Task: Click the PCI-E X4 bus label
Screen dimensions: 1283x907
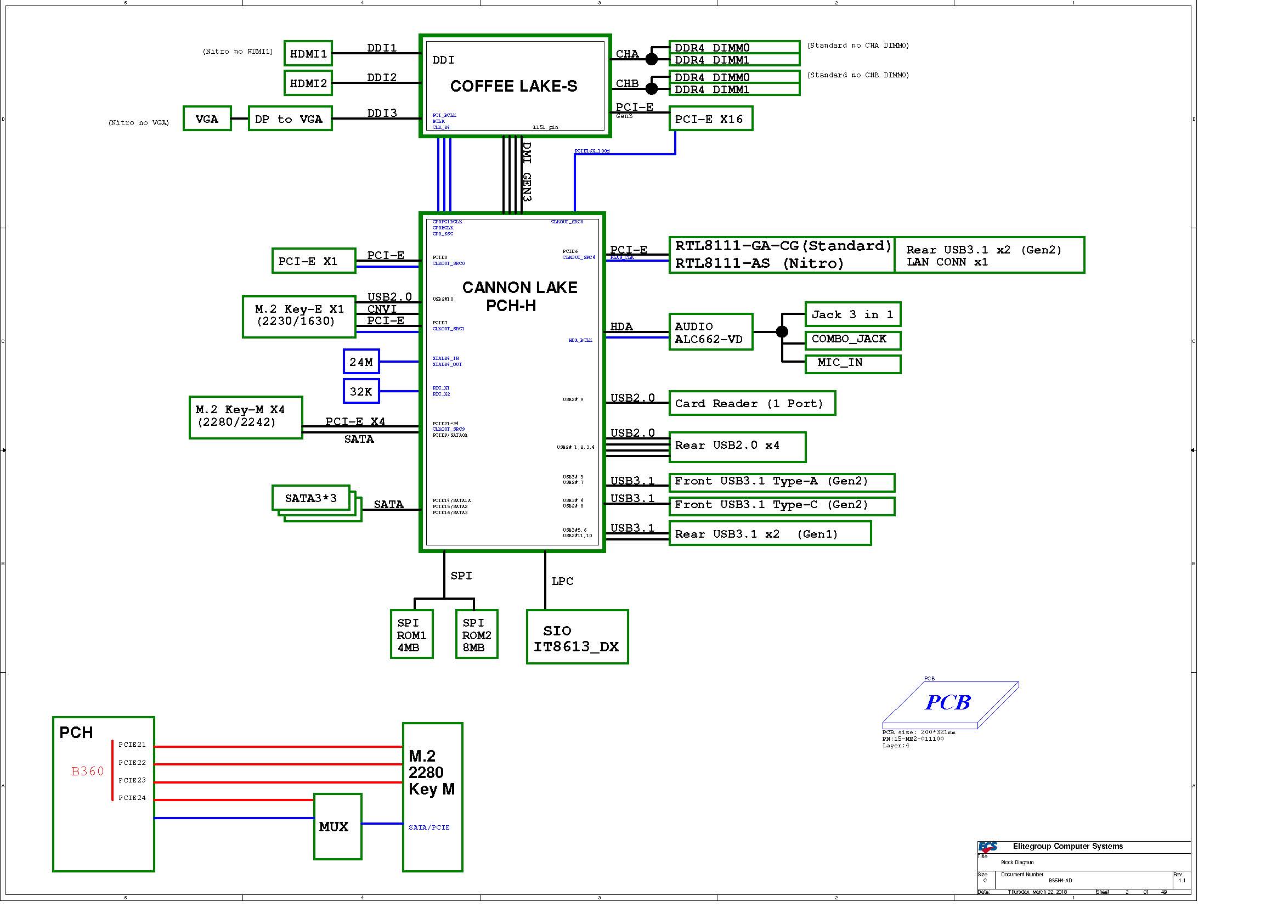Action: 355,421
